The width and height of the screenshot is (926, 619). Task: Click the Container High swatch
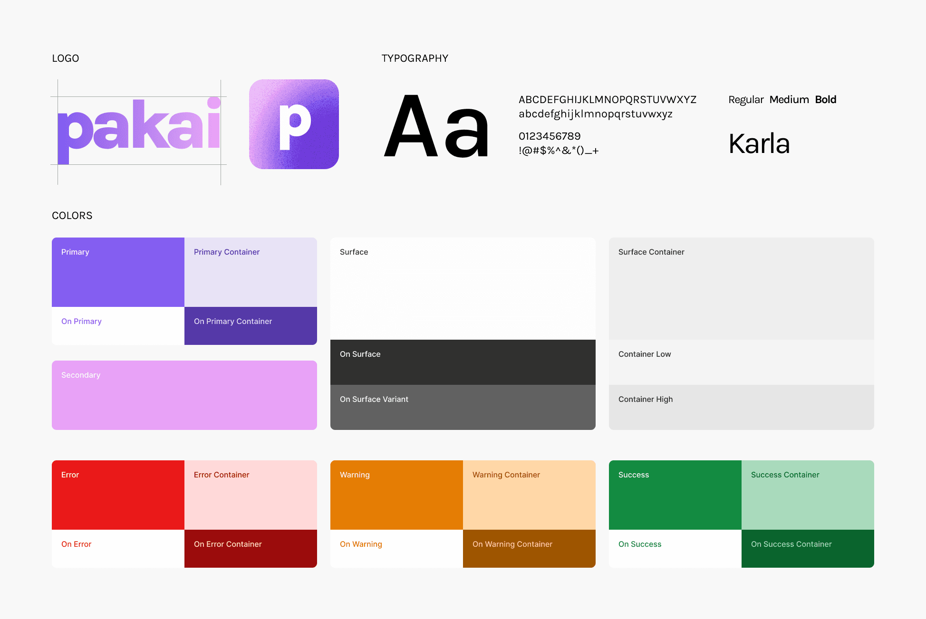click(x=741, y=407)
